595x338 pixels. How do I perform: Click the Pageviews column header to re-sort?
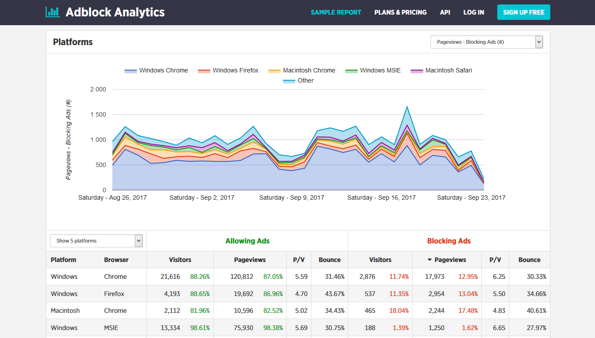point(250,260)
